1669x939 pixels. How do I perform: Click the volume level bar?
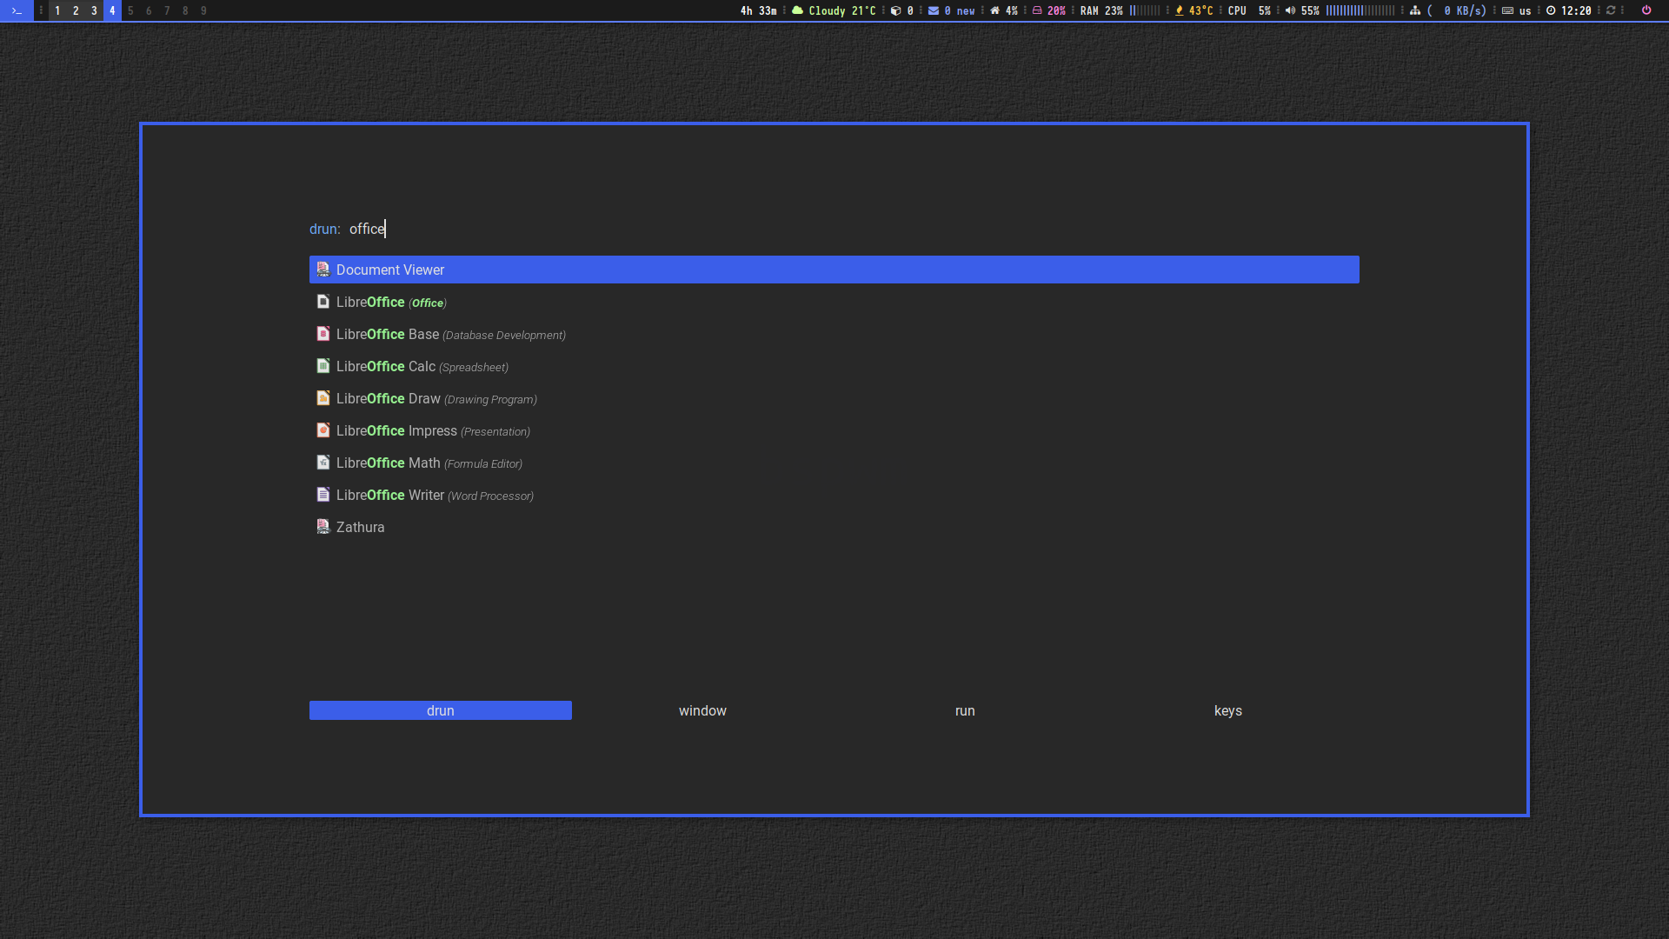pyautogui.click(x=1360, y=10)
